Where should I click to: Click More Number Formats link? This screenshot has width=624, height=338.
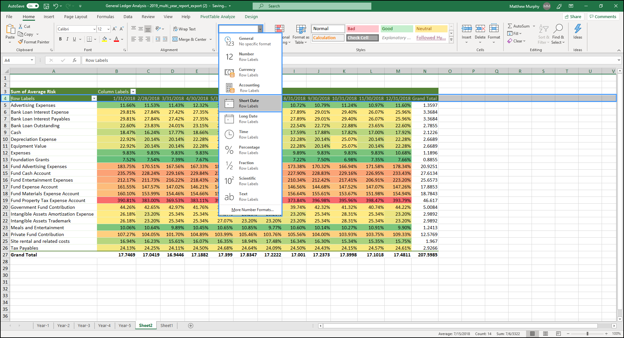point(252,210)
